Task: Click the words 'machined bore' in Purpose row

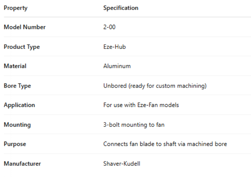Action: [x=210, y=144]
